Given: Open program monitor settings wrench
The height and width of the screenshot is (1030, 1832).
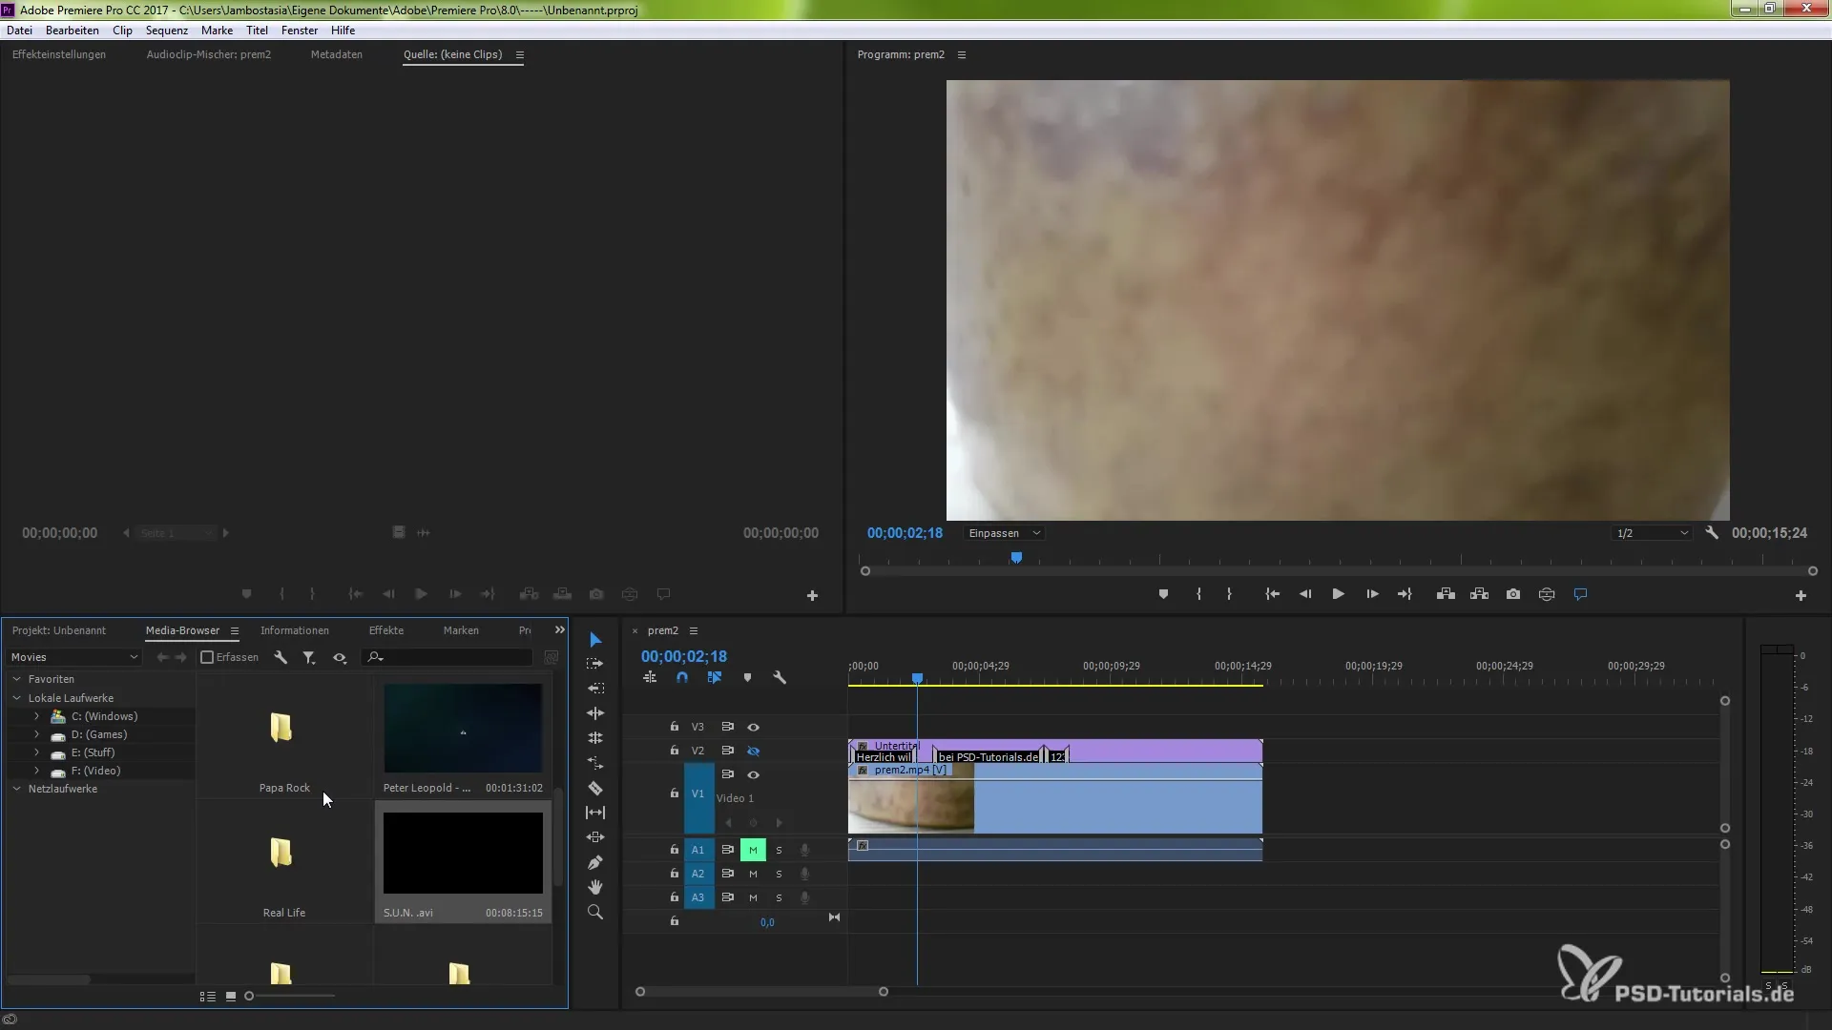Looking at the screenshot, I should point(1712,533).
